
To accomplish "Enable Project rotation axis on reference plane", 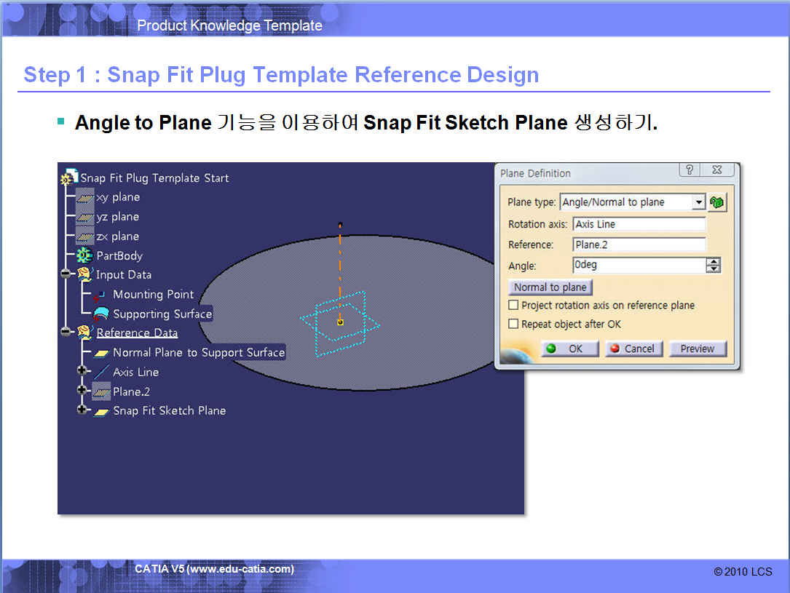I will pyautogui.click(x=514, y=306).
